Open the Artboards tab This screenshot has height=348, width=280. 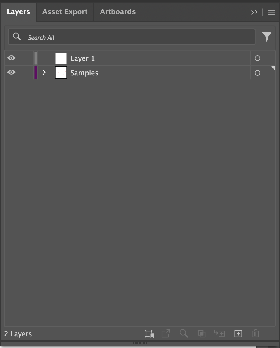(117, 12)
